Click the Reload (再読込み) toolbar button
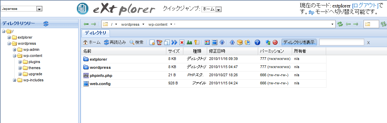The width and height of the screenshot is (387, 123). pyautogui.click(x=115, y=42)
